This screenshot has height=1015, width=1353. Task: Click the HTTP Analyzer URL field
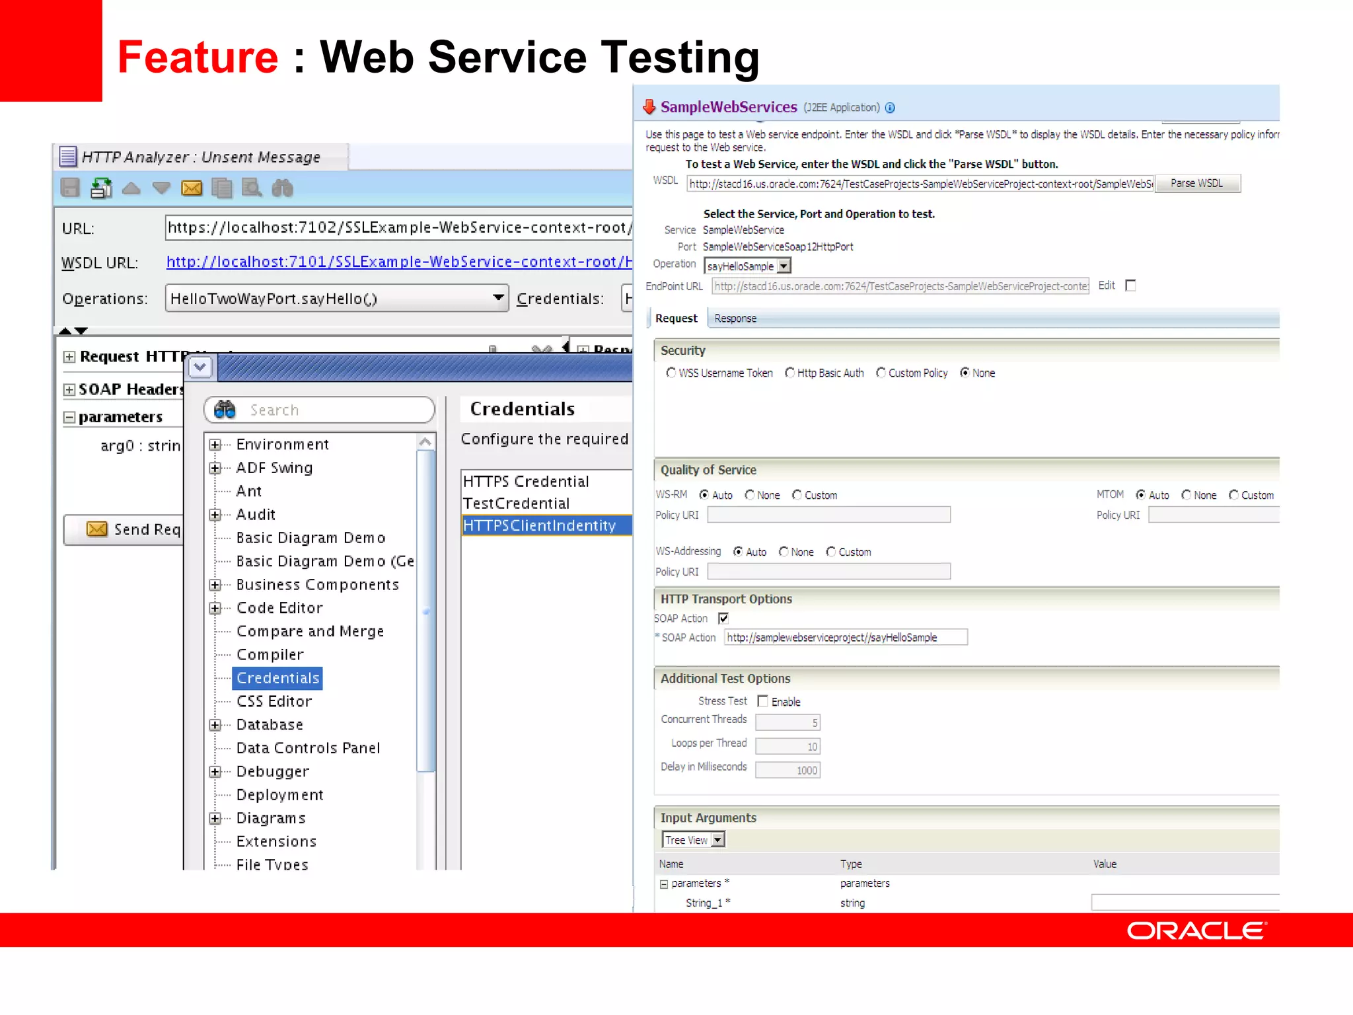coord(399,227)
